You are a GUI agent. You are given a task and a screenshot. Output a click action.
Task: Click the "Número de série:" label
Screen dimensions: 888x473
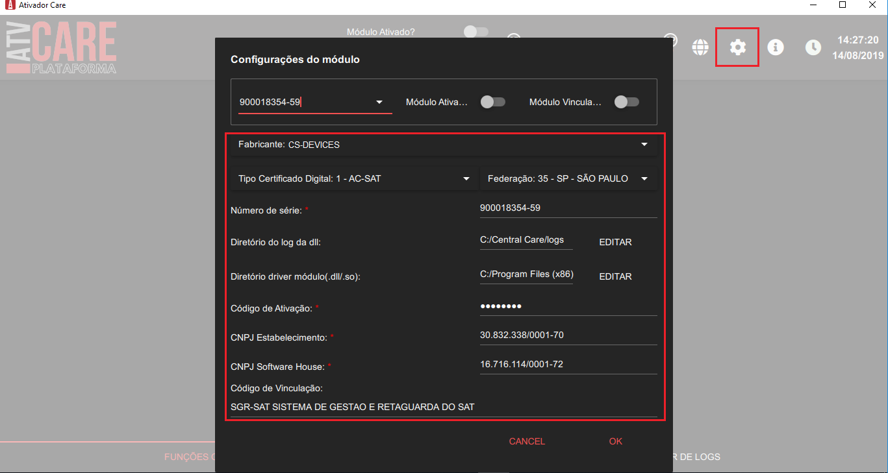click(267, 210)
